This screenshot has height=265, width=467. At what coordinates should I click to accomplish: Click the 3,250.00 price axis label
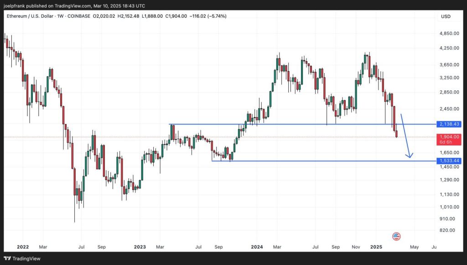pyautogui.click(x=449, y=78)
